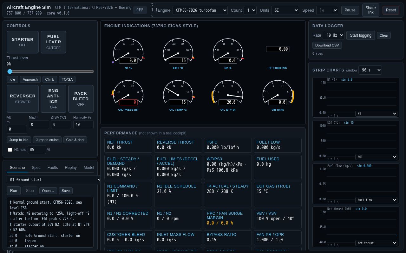Viewport: 406px width, 253px height.
Task: Run the selected scenario
Action: point(14,191)
